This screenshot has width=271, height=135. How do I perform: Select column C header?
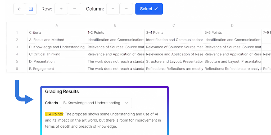pyautogui.click(x=174, y=26)
